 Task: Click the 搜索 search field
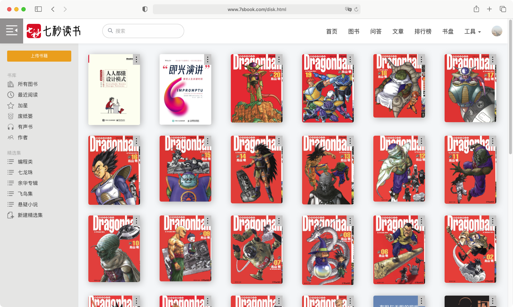[x=146, y=31]
